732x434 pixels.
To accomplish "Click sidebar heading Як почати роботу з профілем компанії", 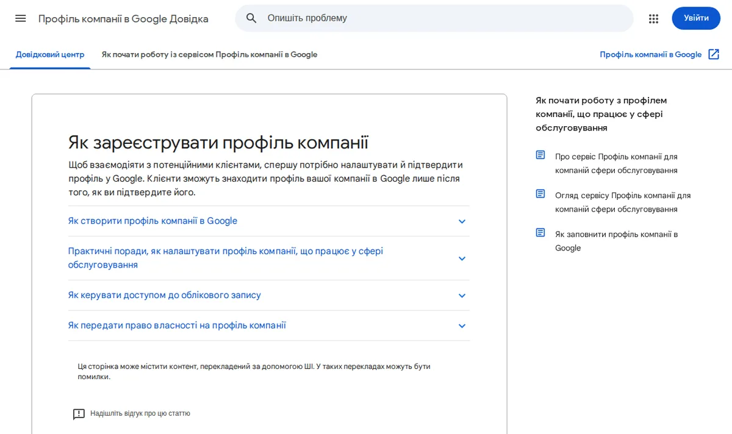I will [601, 114].
